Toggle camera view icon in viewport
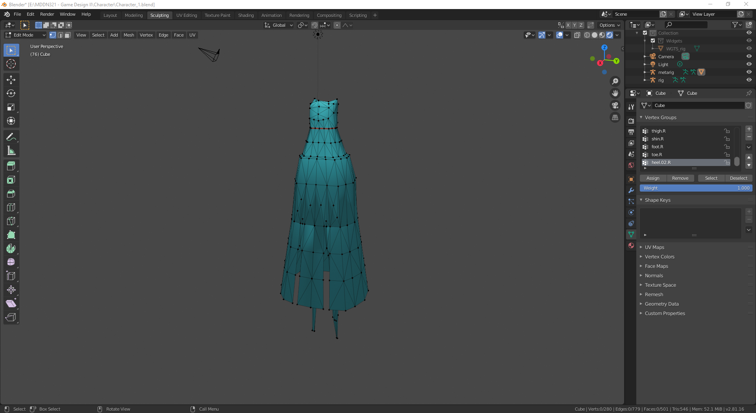 [x=615, y=105]
